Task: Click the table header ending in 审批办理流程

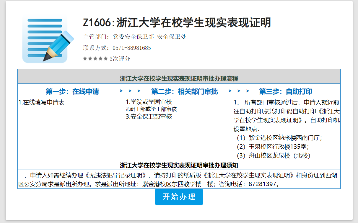Action: (x=179, y=79)
